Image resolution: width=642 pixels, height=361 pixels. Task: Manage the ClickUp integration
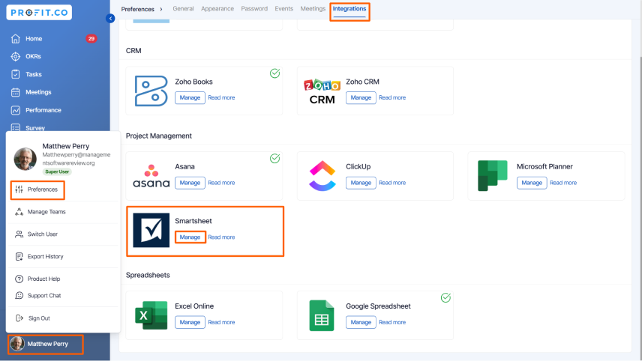pyautogui.click(x=361, y=183)
